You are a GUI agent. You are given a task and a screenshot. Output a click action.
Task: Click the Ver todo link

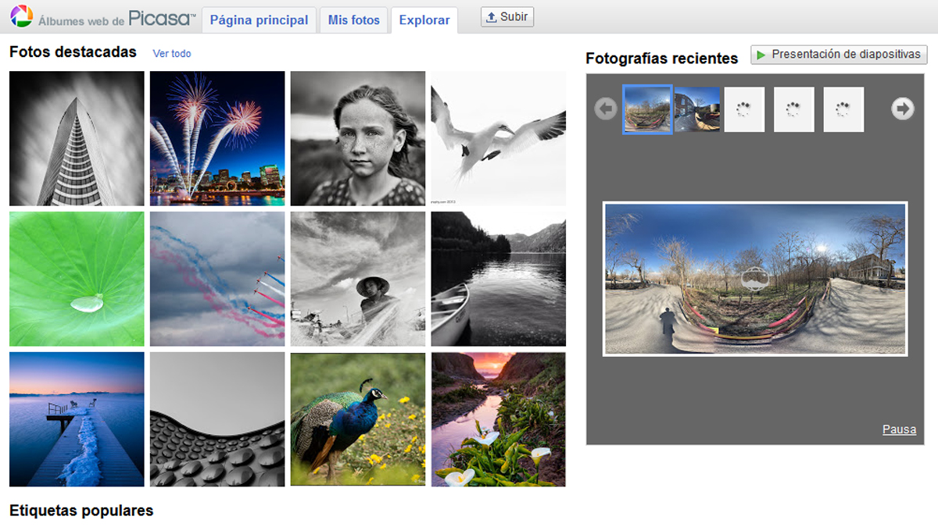[x=172, y=54]
